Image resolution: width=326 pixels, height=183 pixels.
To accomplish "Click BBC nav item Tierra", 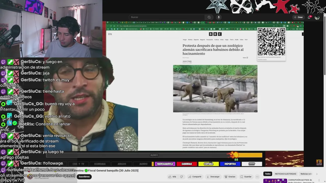I will tap(232, 40).
